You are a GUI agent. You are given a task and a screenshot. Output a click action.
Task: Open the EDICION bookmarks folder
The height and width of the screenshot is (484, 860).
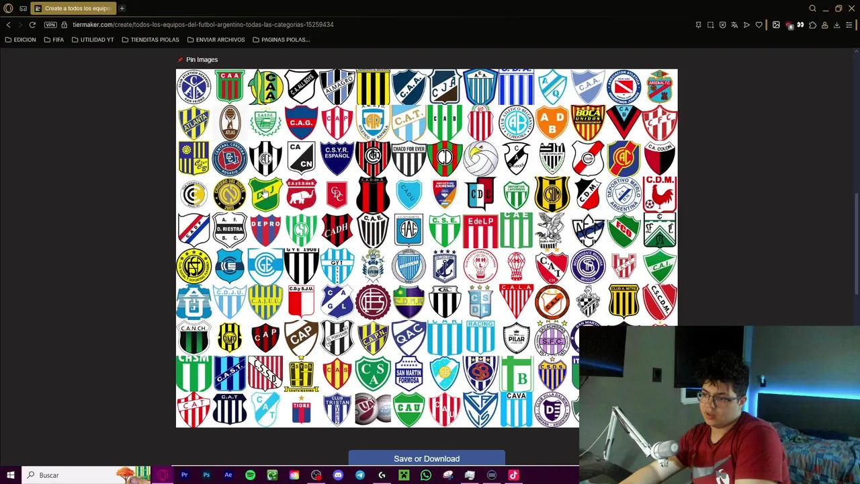20,40
